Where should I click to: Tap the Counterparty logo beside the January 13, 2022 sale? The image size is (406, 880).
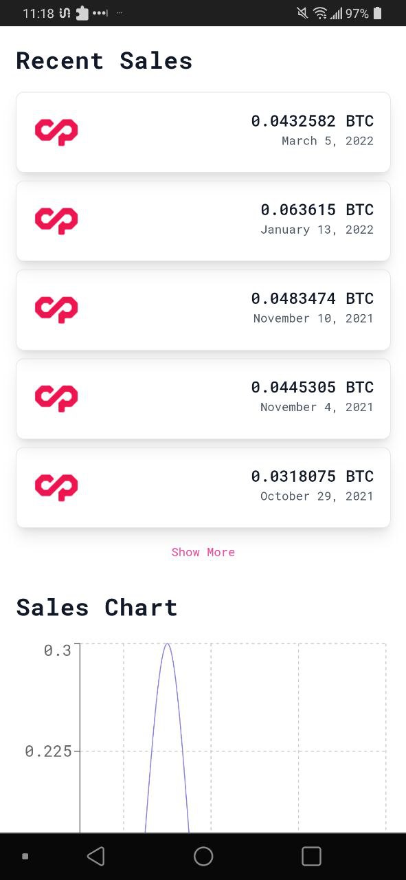(56, 220)
